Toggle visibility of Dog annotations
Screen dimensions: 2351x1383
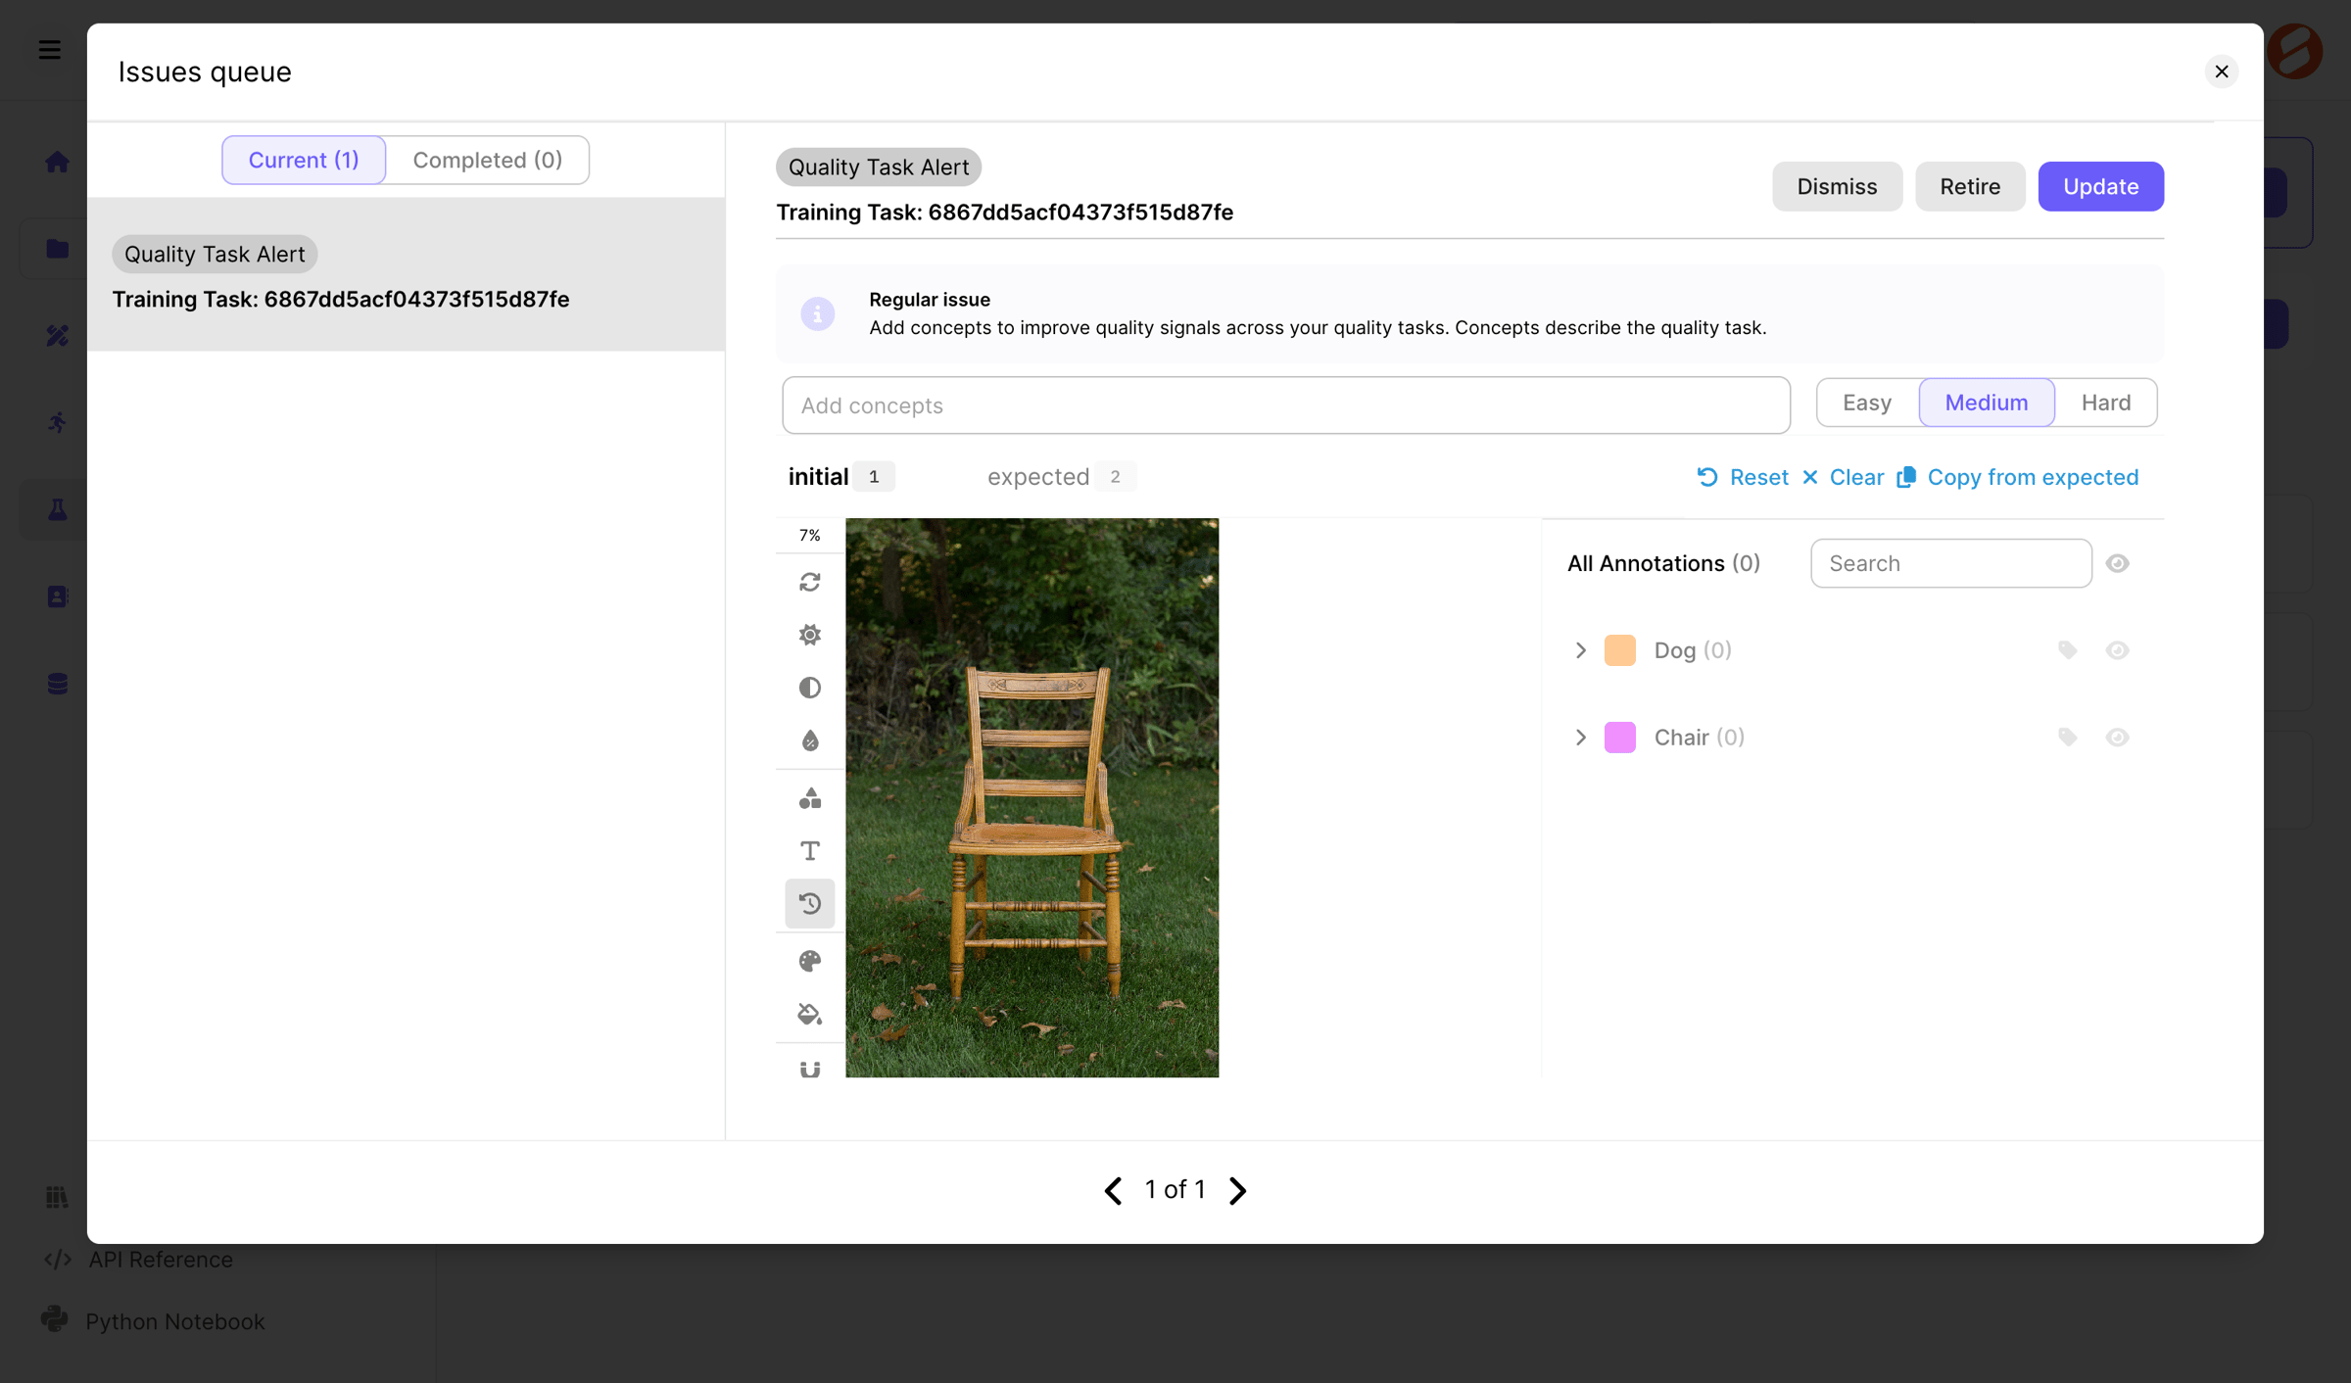[x=2117, y=650]
